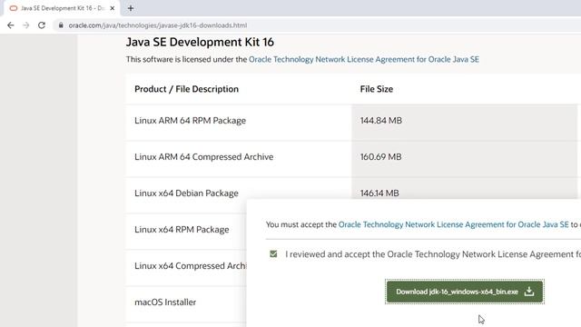Click the browser back arrow

click(10, 25)
